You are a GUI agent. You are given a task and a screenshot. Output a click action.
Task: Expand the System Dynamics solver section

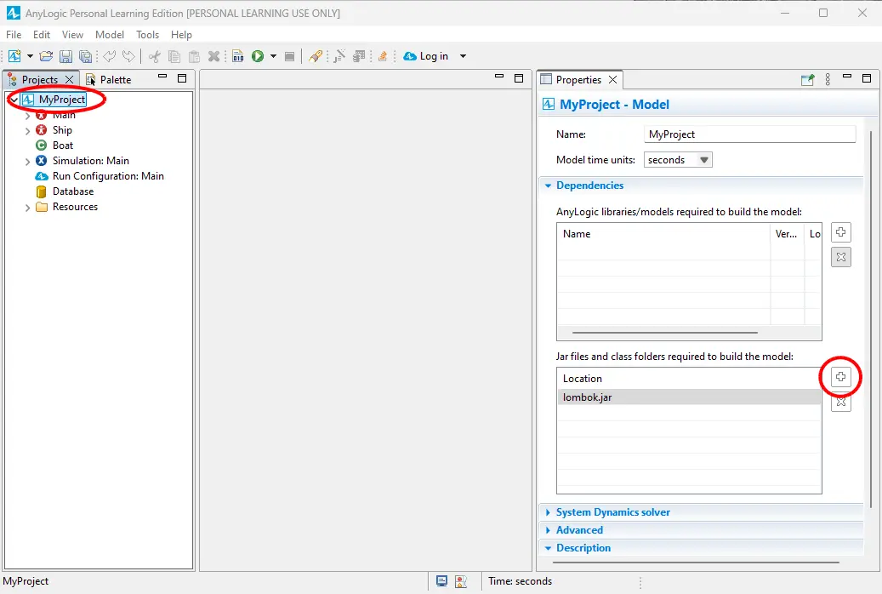pyautogui.click(x=548, y=512)
